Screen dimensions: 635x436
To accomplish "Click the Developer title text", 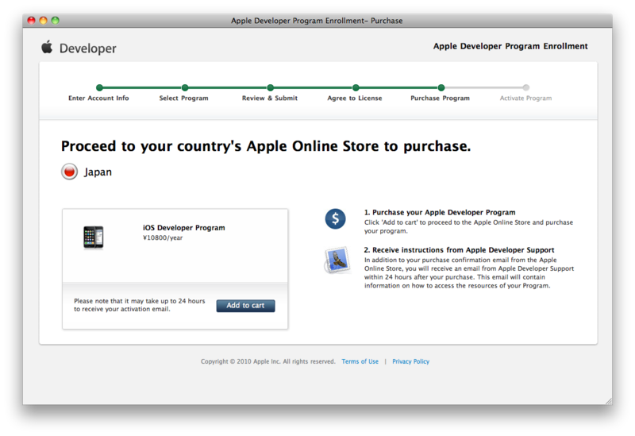I will (88, 48).
